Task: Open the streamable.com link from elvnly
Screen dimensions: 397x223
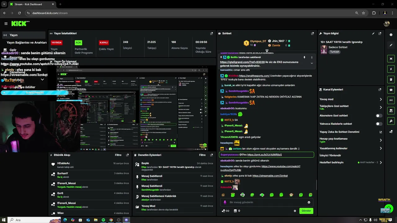Action: (270, 176)
